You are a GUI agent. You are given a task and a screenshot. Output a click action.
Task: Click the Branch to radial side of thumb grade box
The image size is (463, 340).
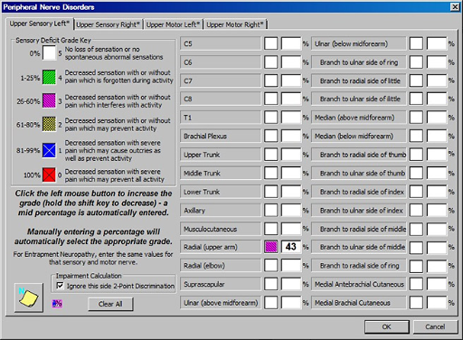[x=416, y=155]
